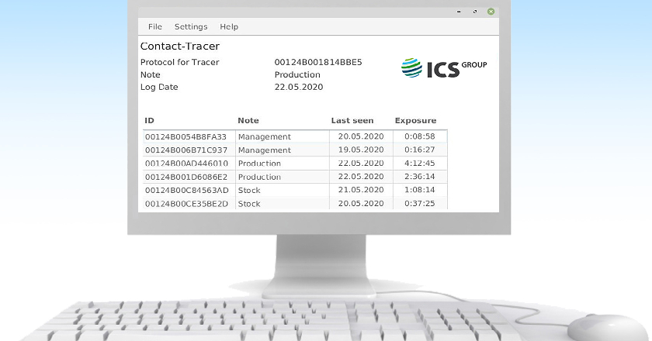Maximize the Contact-Tracer window
Viewport: 652px width, 341px height.
475,12
